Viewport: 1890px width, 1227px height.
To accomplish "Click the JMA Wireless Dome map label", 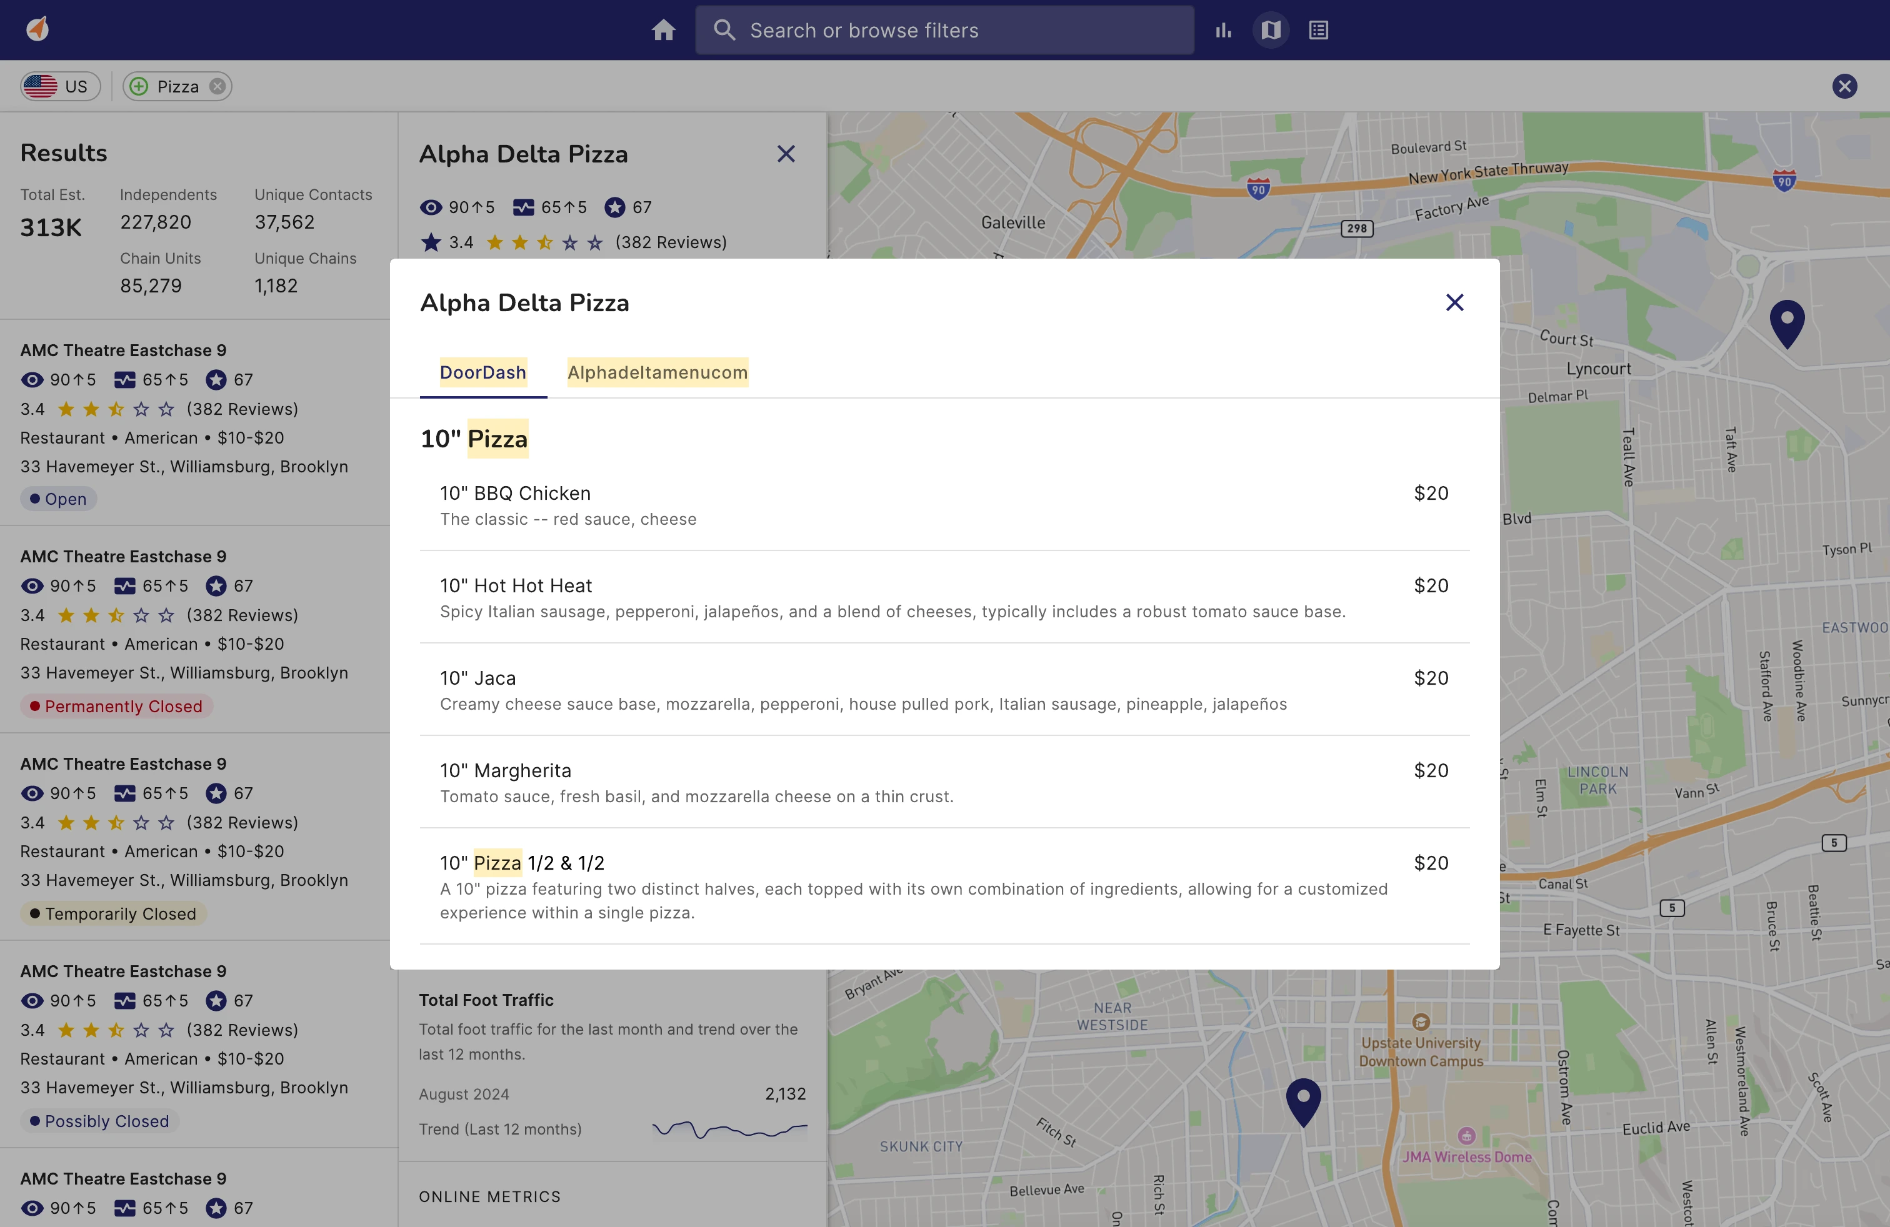I will (1466, 1156).
